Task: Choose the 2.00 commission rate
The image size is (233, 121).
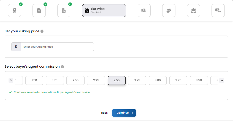Action: click(75, 80)
